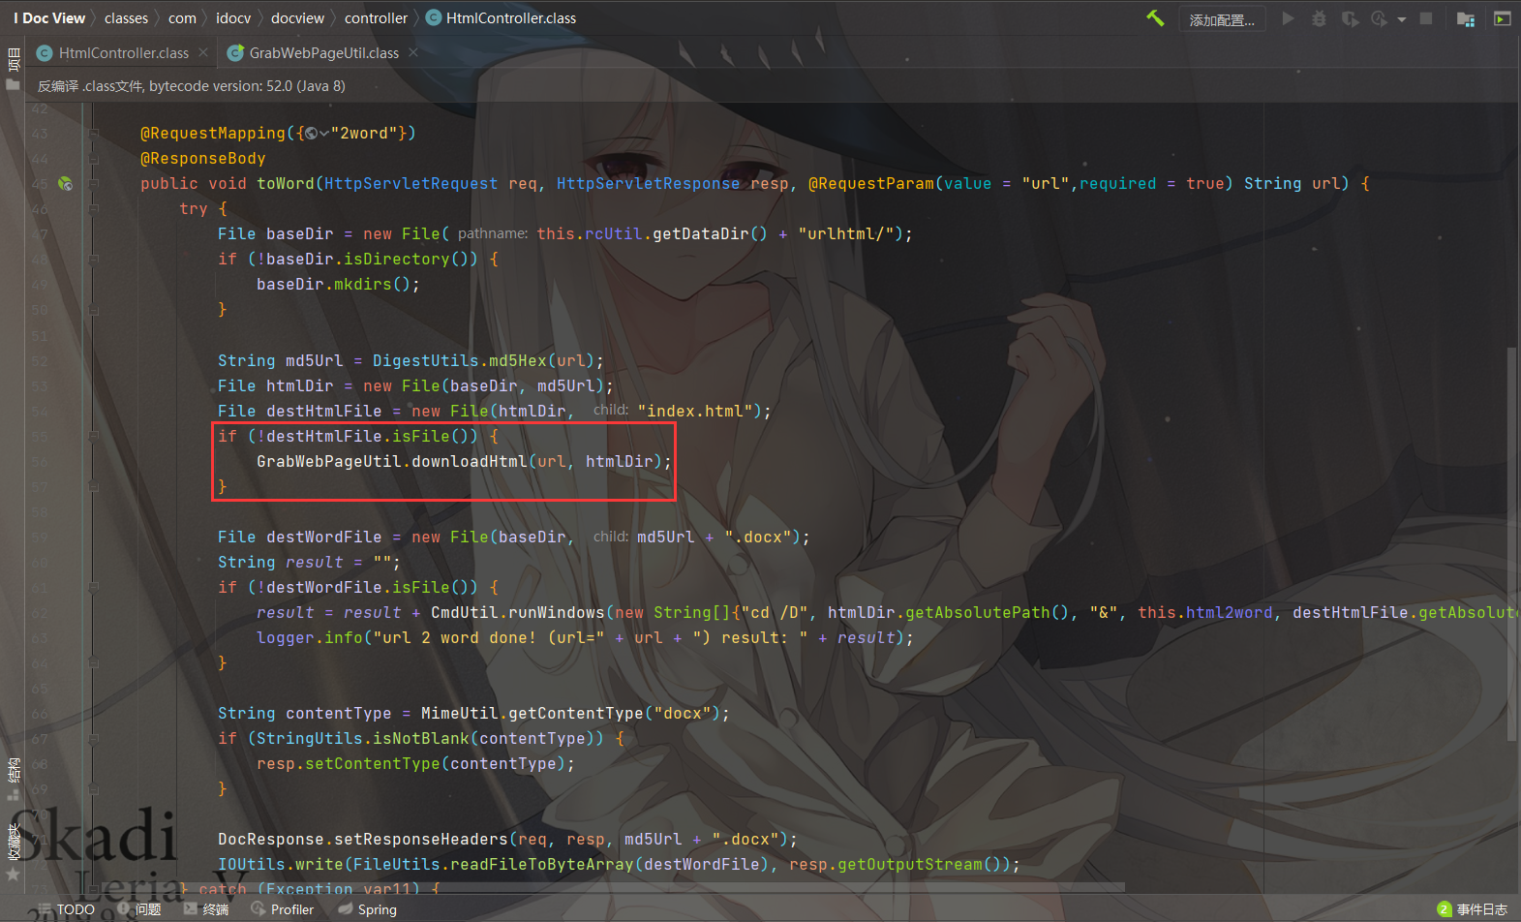
Task: Click the toWord method name
Action: coord(285,184)
